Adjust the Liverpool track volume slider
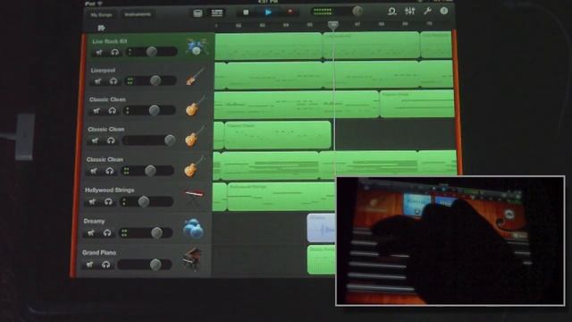 click(x=151, y=80)
